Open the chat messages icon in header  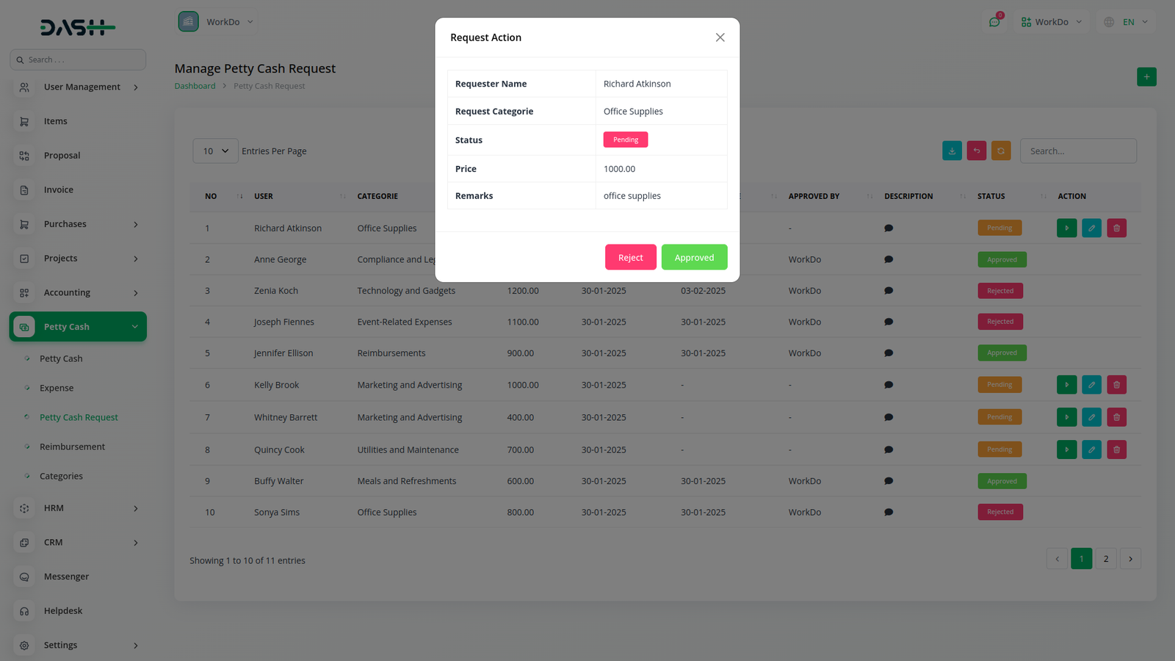point(994,22)
